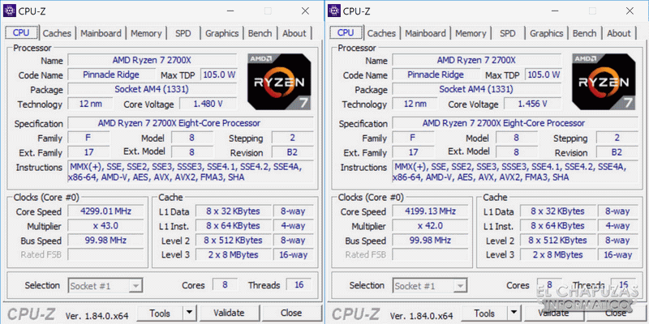Expand Socket #1 selection dropdown in left window
This screenshot has width=649, height=324.
click(135, 286)
